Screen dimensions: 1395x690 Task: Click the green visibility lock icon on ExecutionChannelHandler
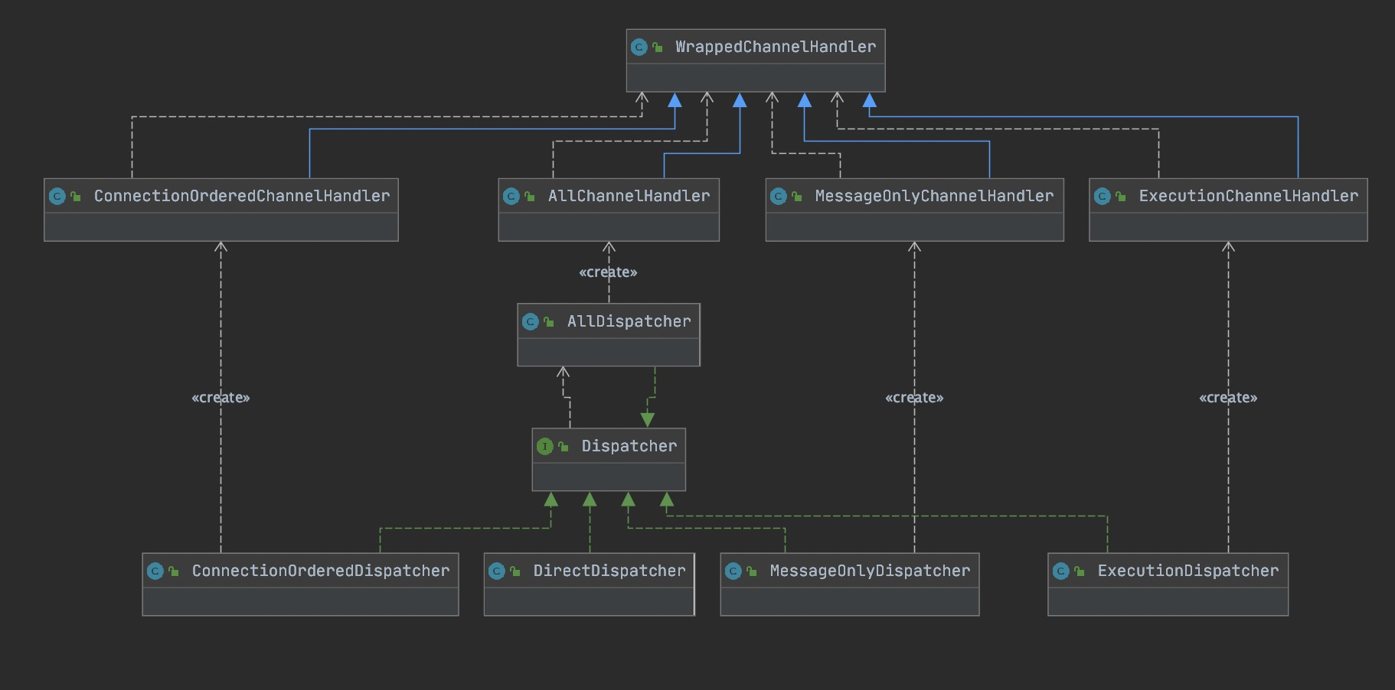click(x=1121, y=197)
